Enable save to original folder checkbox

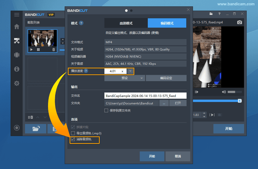click(106, 111)
